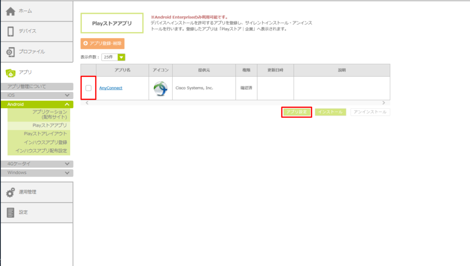
Task: Open the 表示件数 25件 dropdown
Action: (122, 57)
